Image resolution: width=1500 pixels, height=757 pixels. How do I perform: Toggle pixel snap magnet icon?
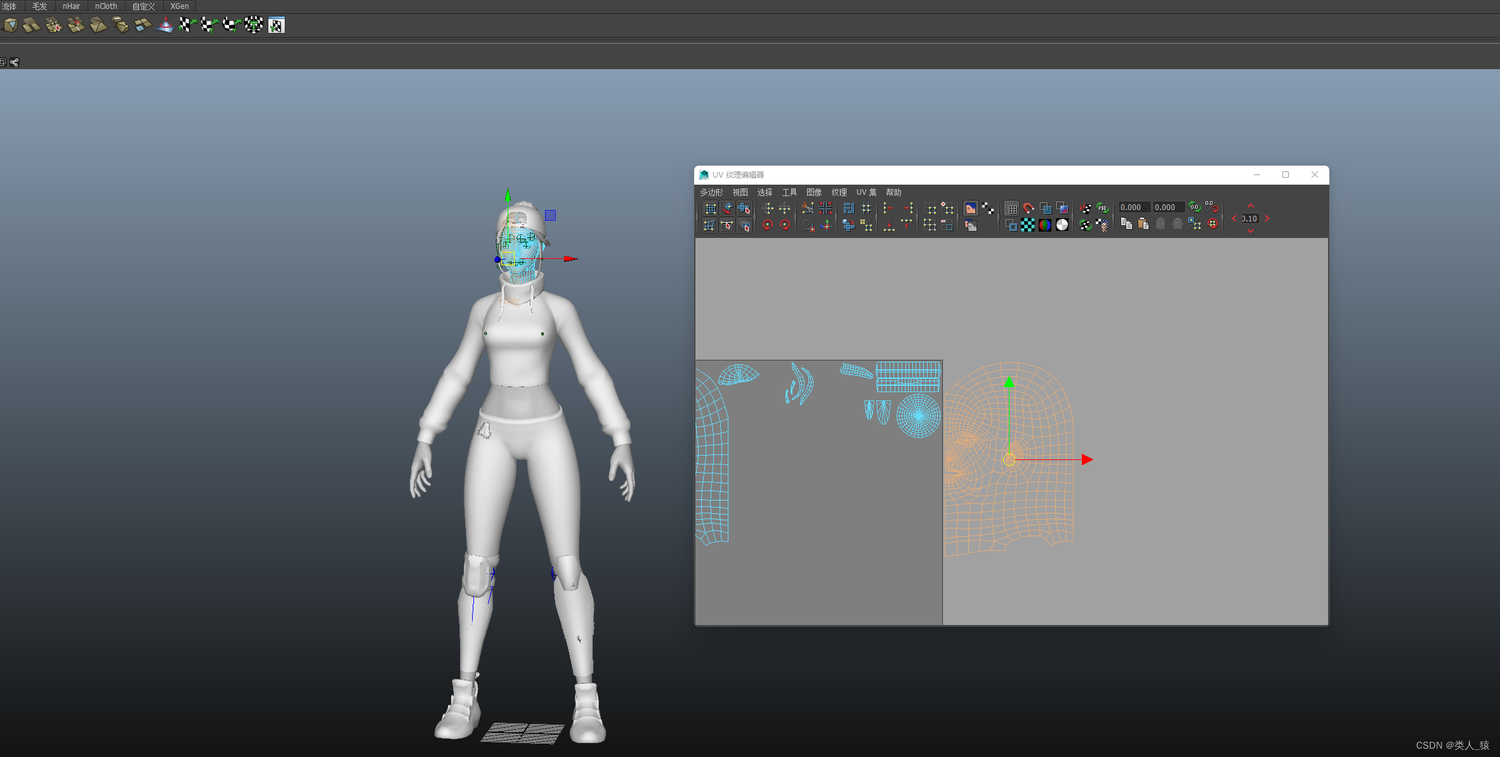1029,208
